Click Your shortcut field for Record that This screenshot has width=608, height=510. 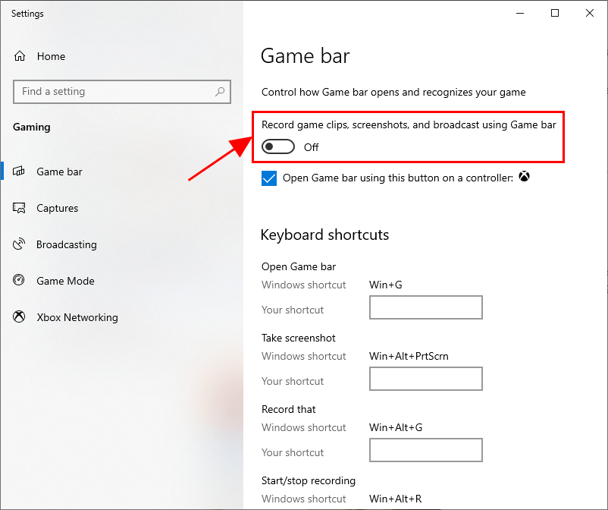[426, 450]
